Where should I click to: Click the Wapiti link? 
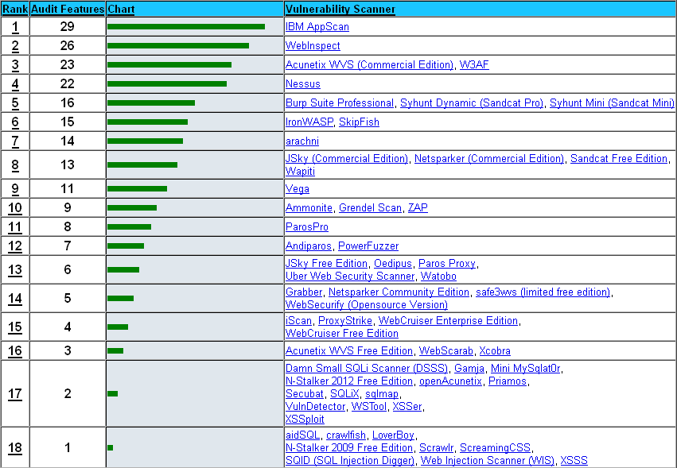[x=300, y=172]
